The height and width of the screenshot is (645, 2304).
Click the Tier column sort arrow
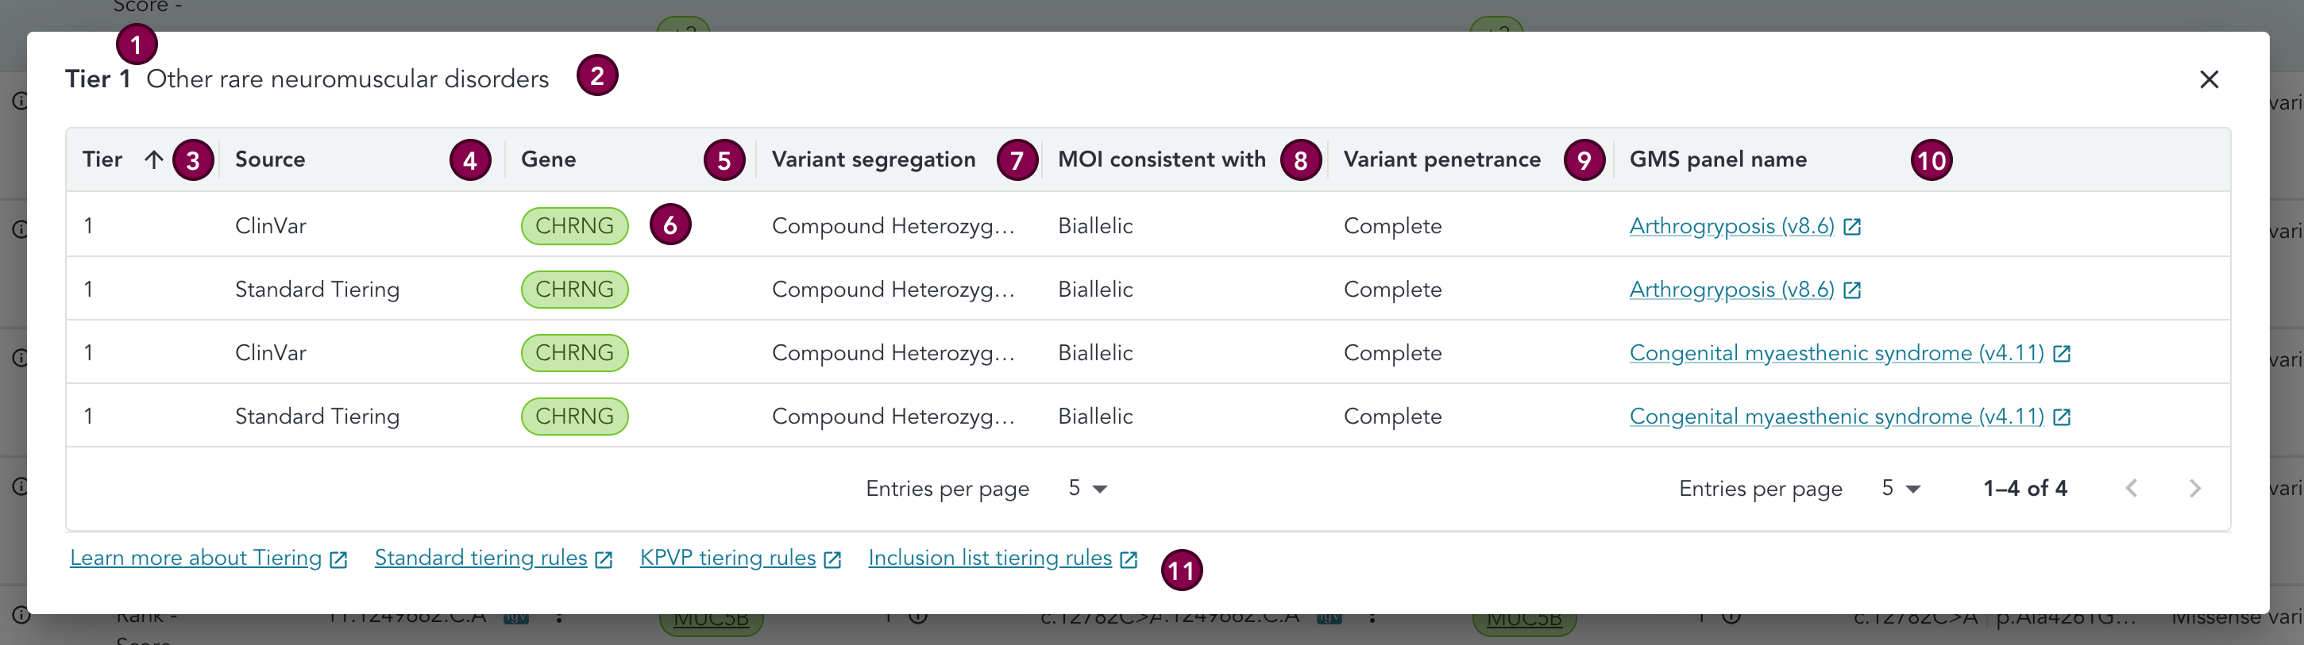point(154,160)
